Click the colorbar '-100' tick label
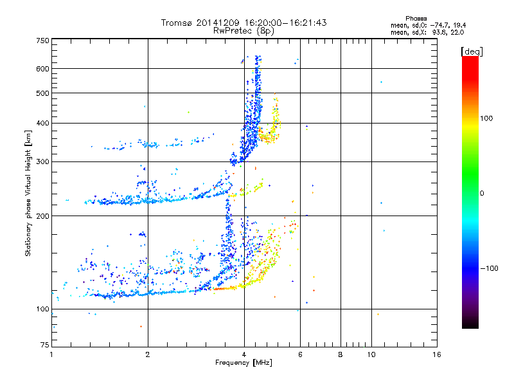The image size is (514, 386). pos(490,268)
